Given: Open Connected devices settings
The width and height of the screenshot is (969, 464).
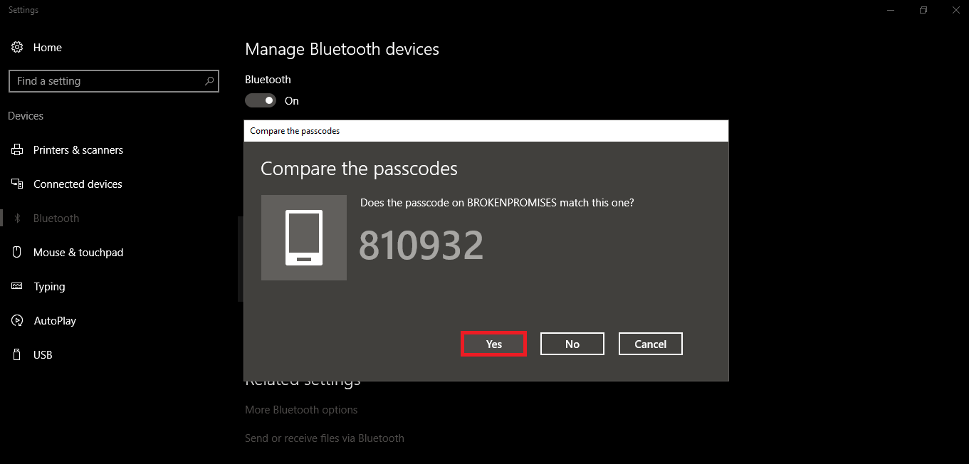Looking at the screenshot, I should [x=17, y=184].
